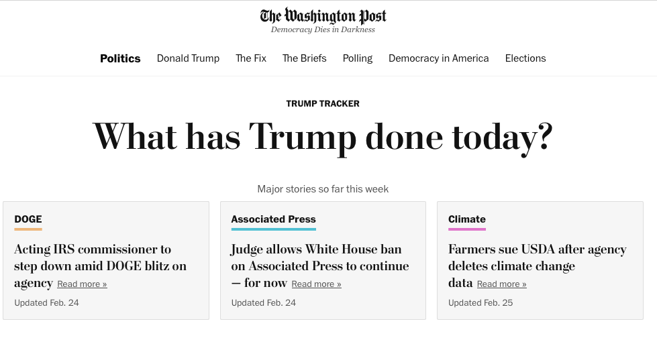Click 'Read more' on the Associated Press story

tap(316, 284)
